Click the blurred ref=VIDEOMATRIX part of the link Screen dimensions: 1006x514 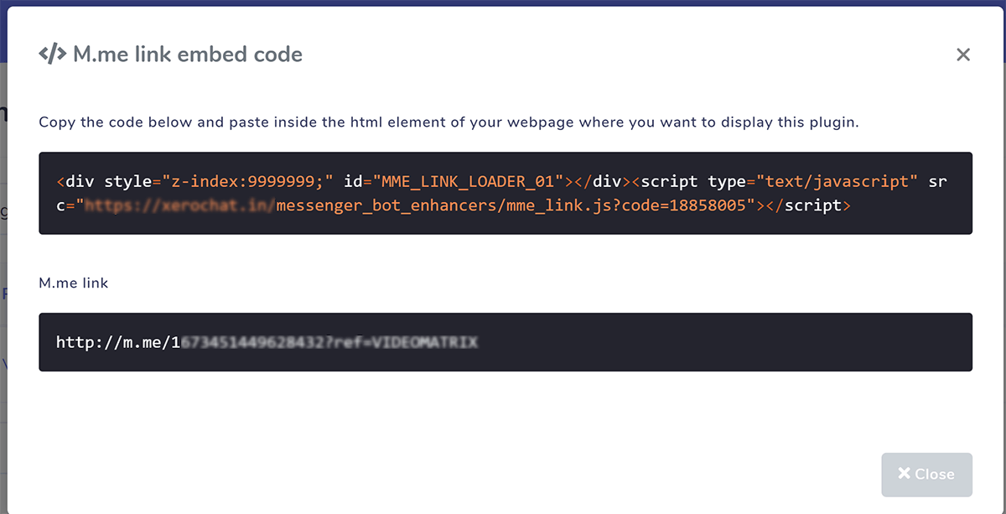click(425, 342)
